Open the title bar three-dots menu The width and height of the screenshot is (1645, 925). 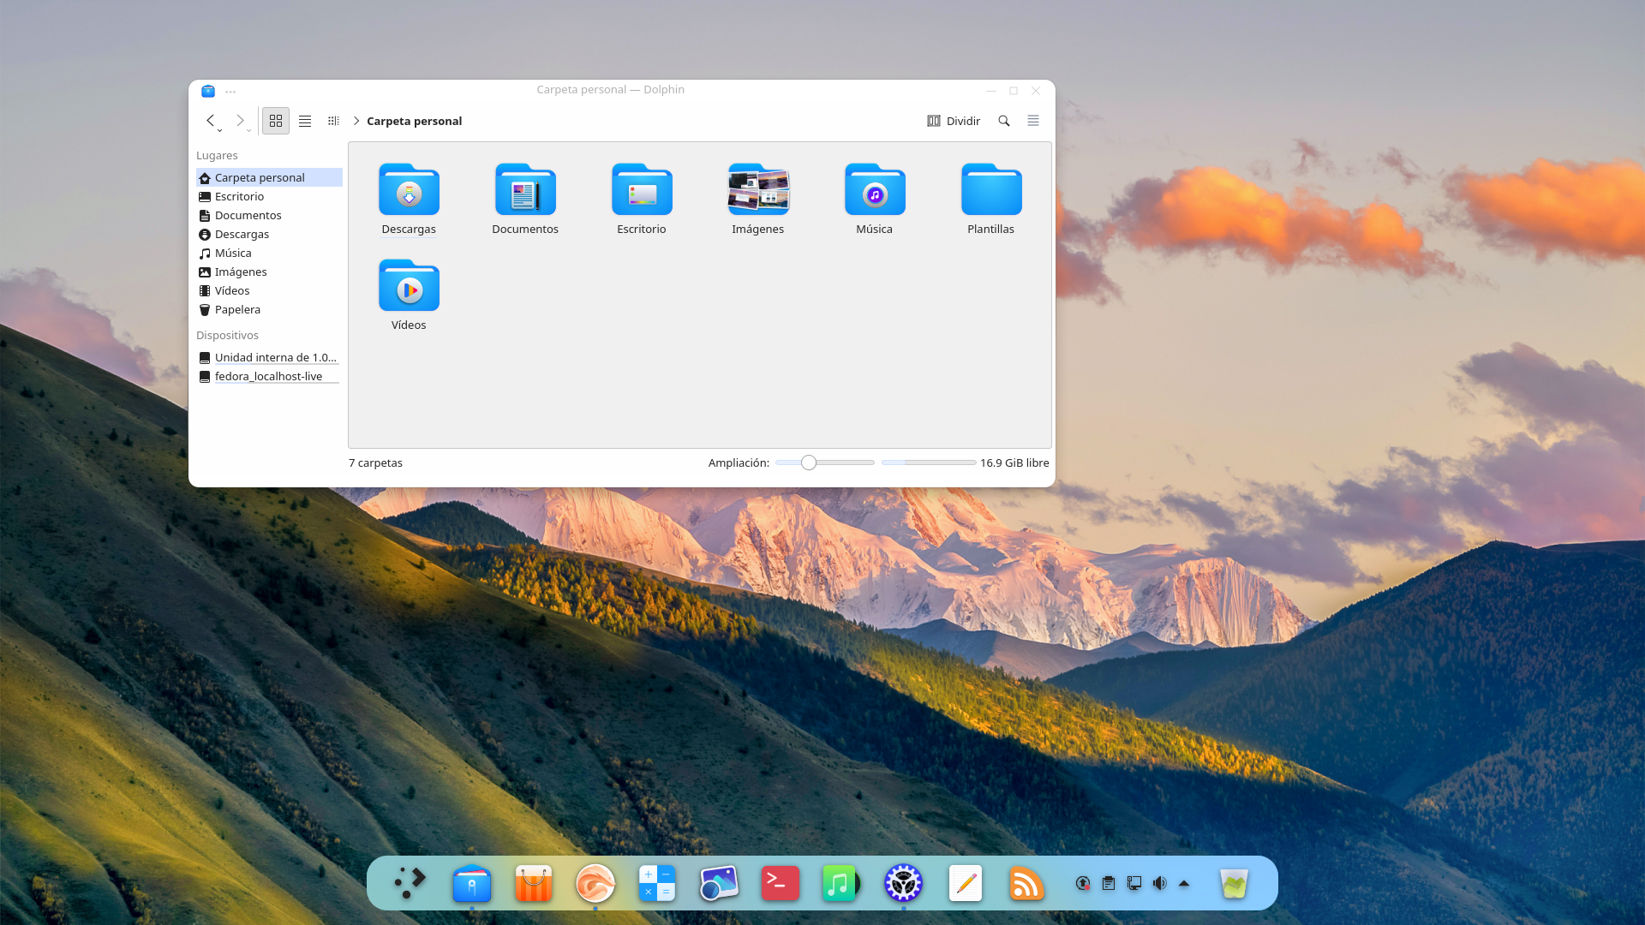(230, 91)
